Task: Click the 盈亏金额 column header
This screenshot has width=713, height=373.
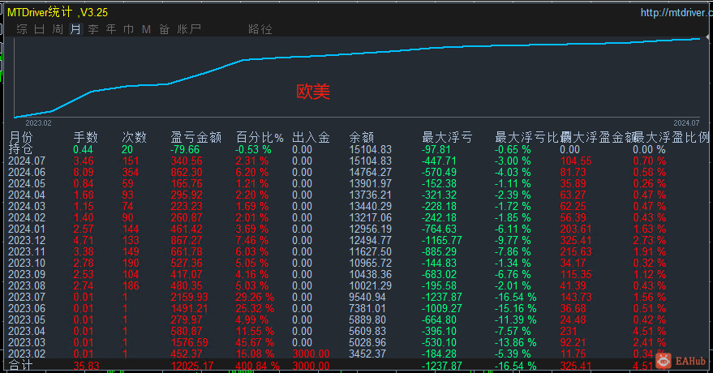Action: coord(195,137)
